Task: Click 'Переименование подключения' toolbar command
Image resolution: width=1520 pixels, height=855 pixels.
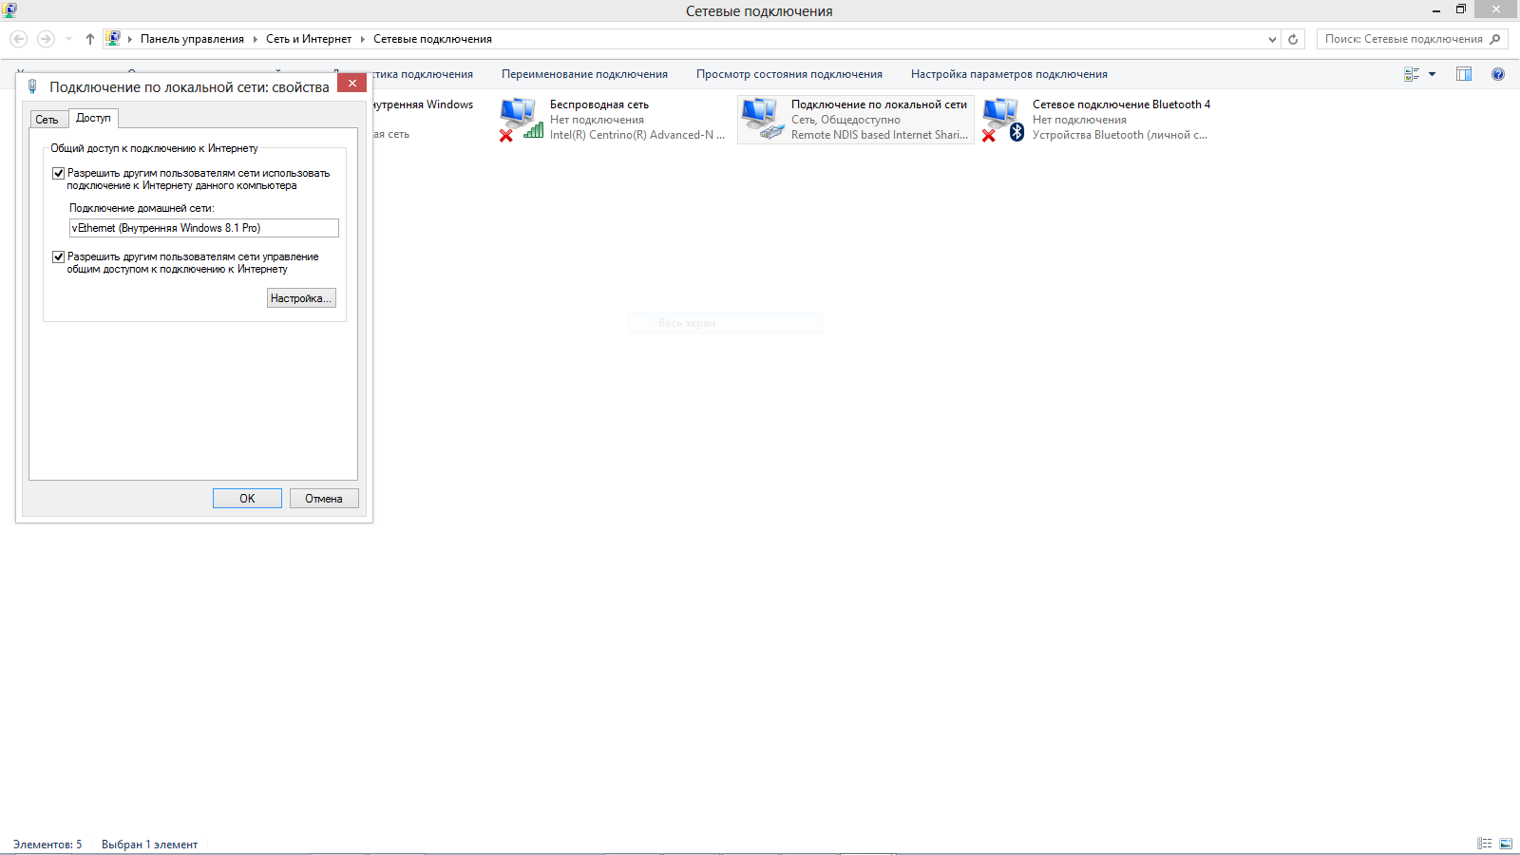Action: 584,74
